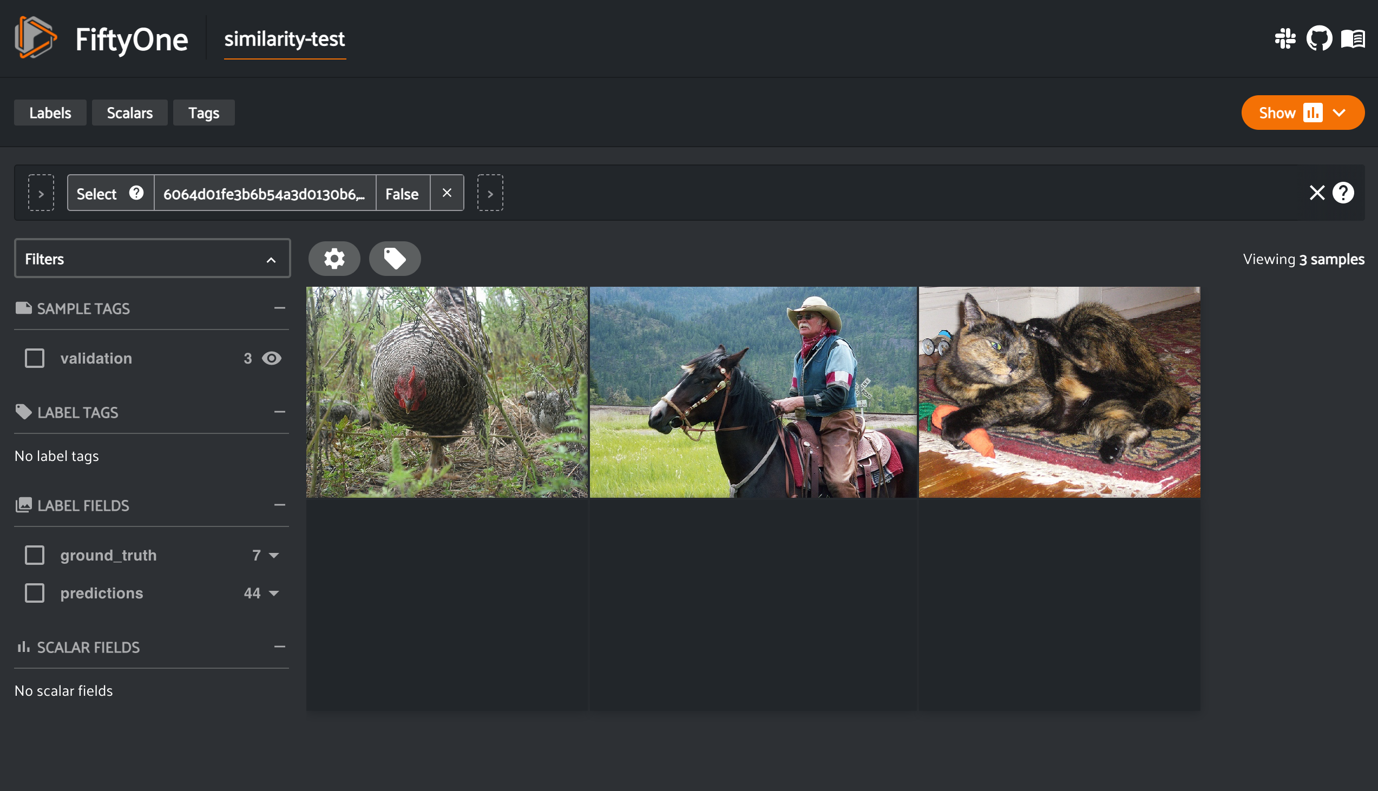Open the GitHub repository icon
Screen dimensions: 1378x791
1320,38
